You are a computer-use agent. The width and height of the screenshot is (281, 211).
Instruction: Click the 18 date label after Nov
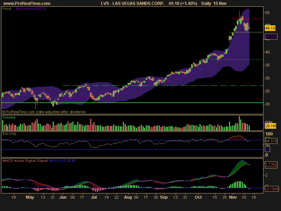(x=254, y=197)
